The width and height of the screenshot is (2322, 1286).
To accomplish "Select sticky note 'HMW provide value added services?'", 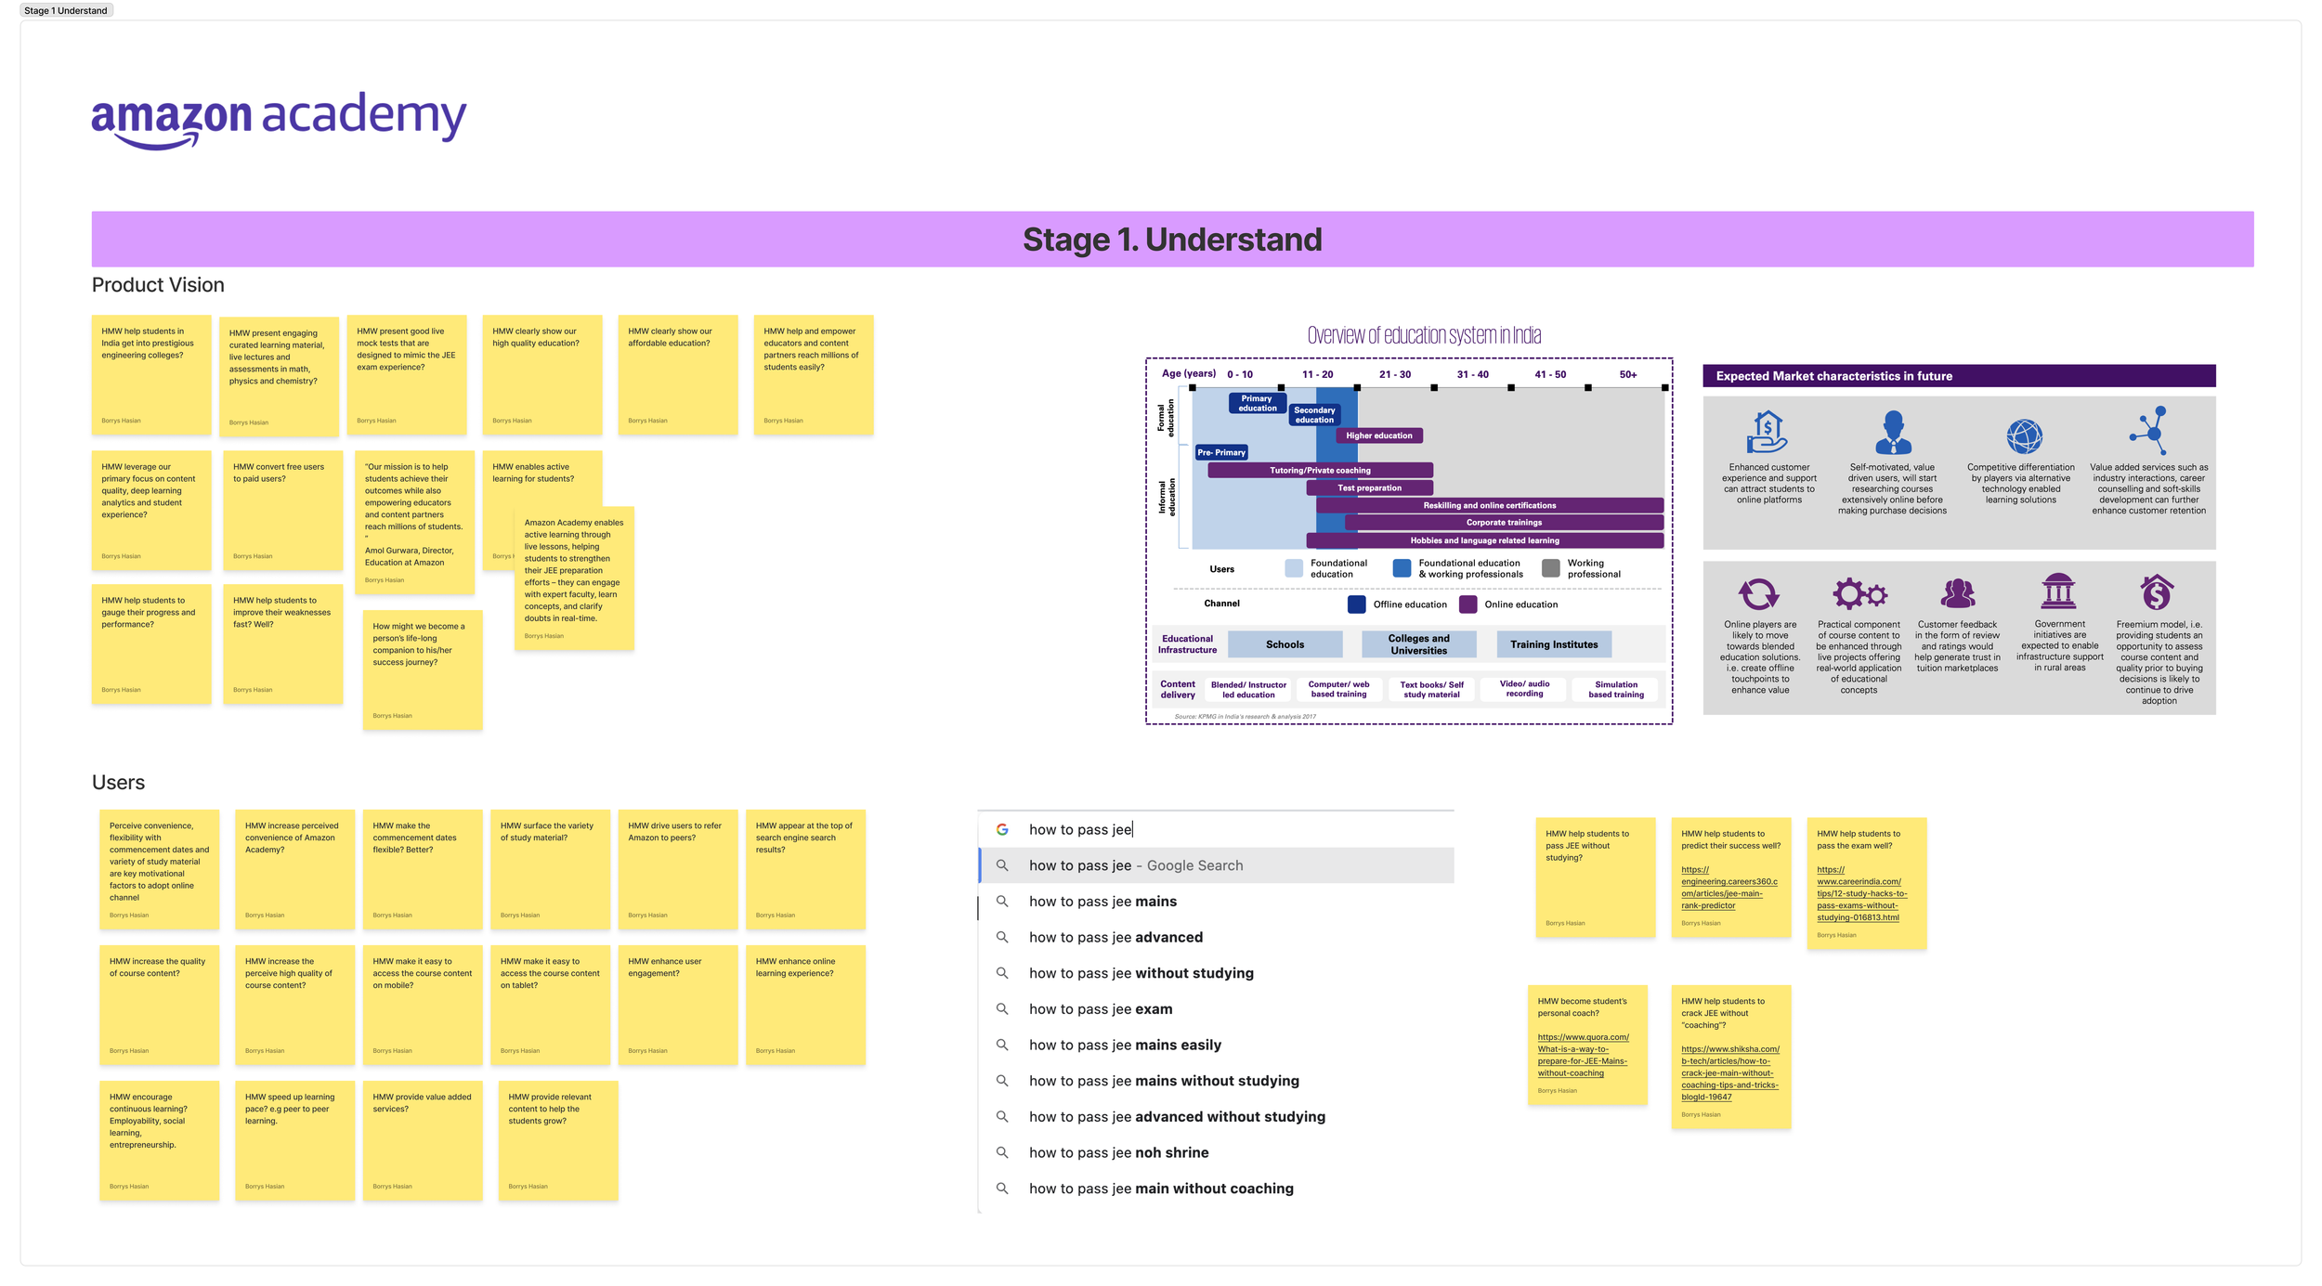I will click(x=423, y=1141).
